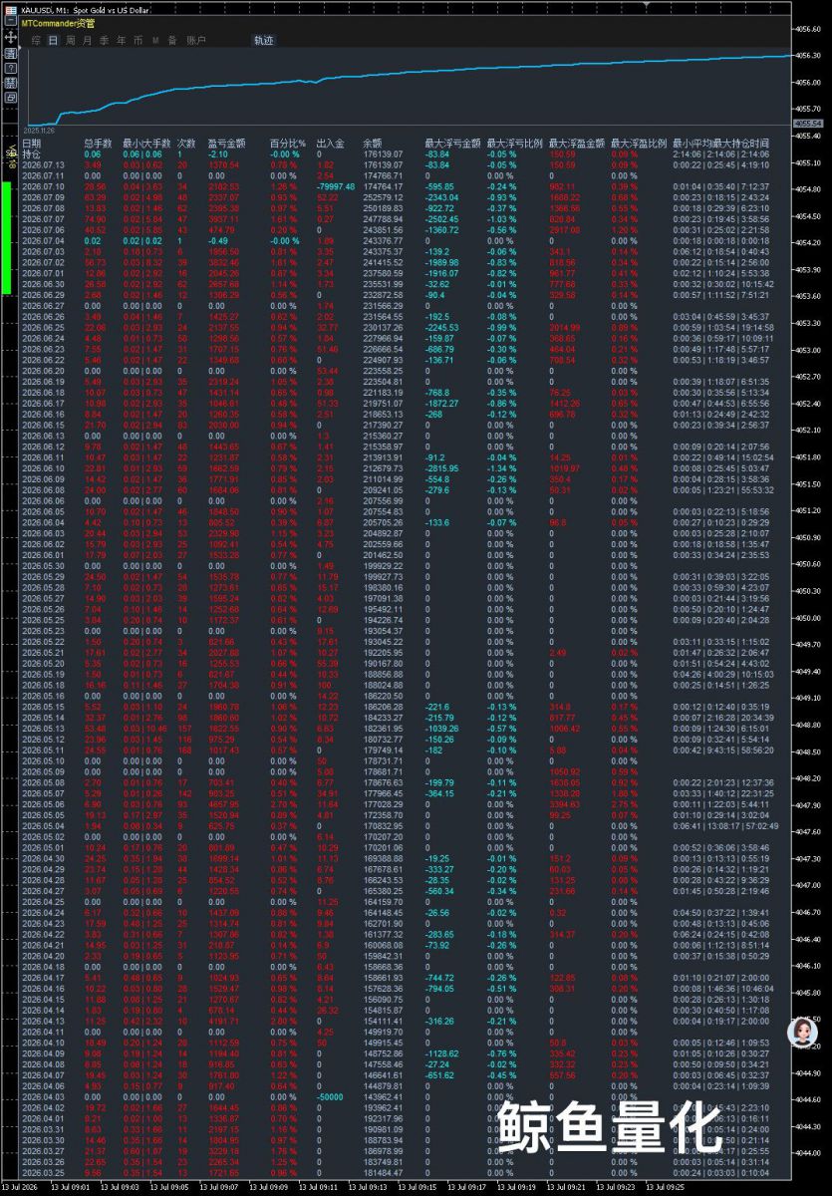
Task: Click the balance value 252579.12
Action: (x=383, y=197)
